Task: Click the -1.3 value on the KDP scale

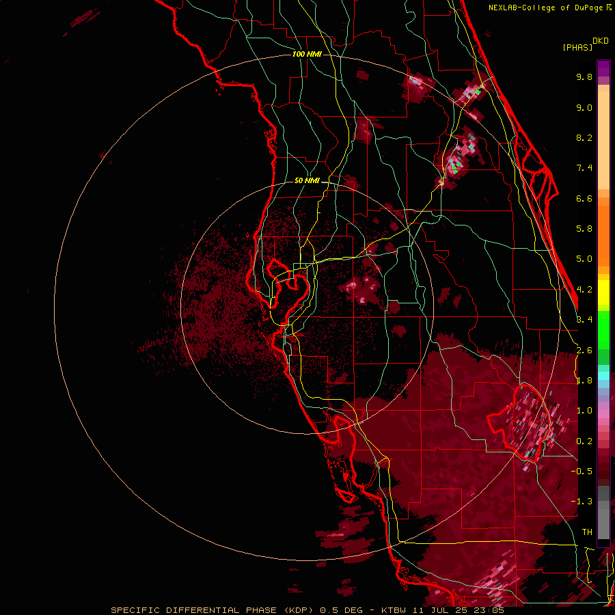Action: pyautogui.click(x=582, y=502)
